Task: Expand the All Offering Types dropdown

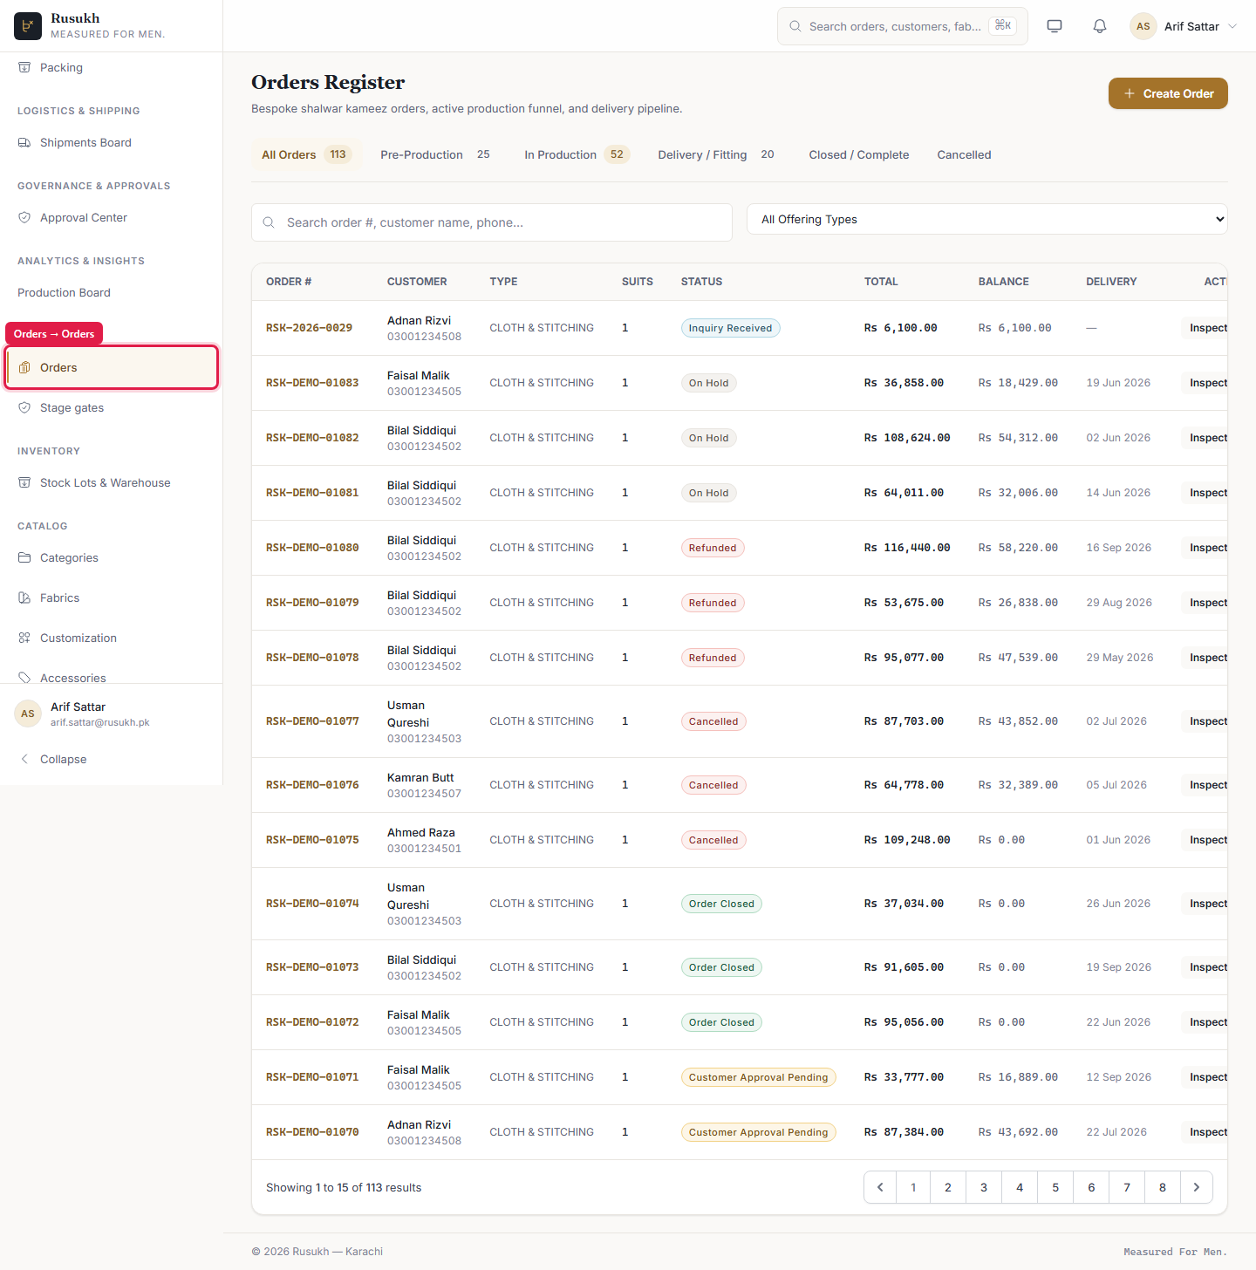Action: (986, 219)
